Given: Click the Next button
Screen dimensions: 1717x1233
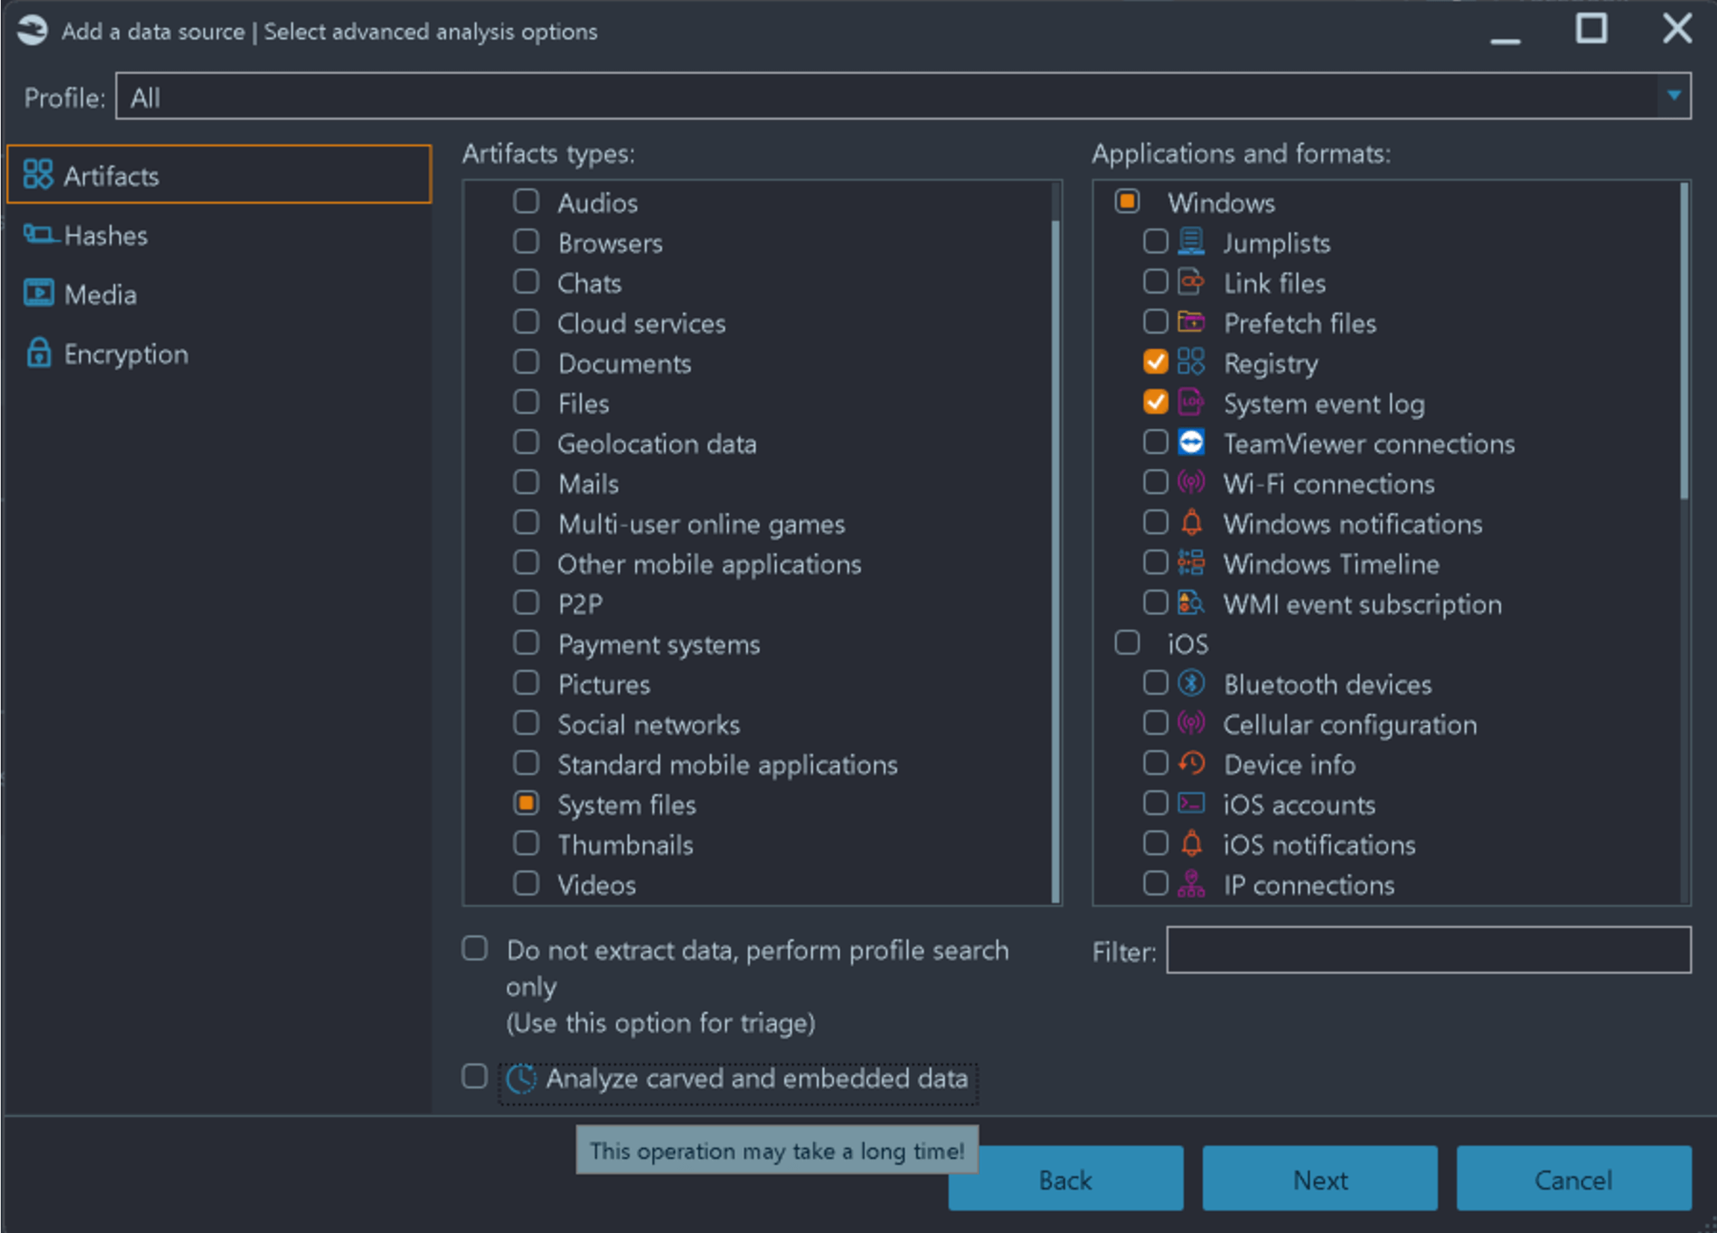Looking at the screenshot, I should point(1320,1179).
